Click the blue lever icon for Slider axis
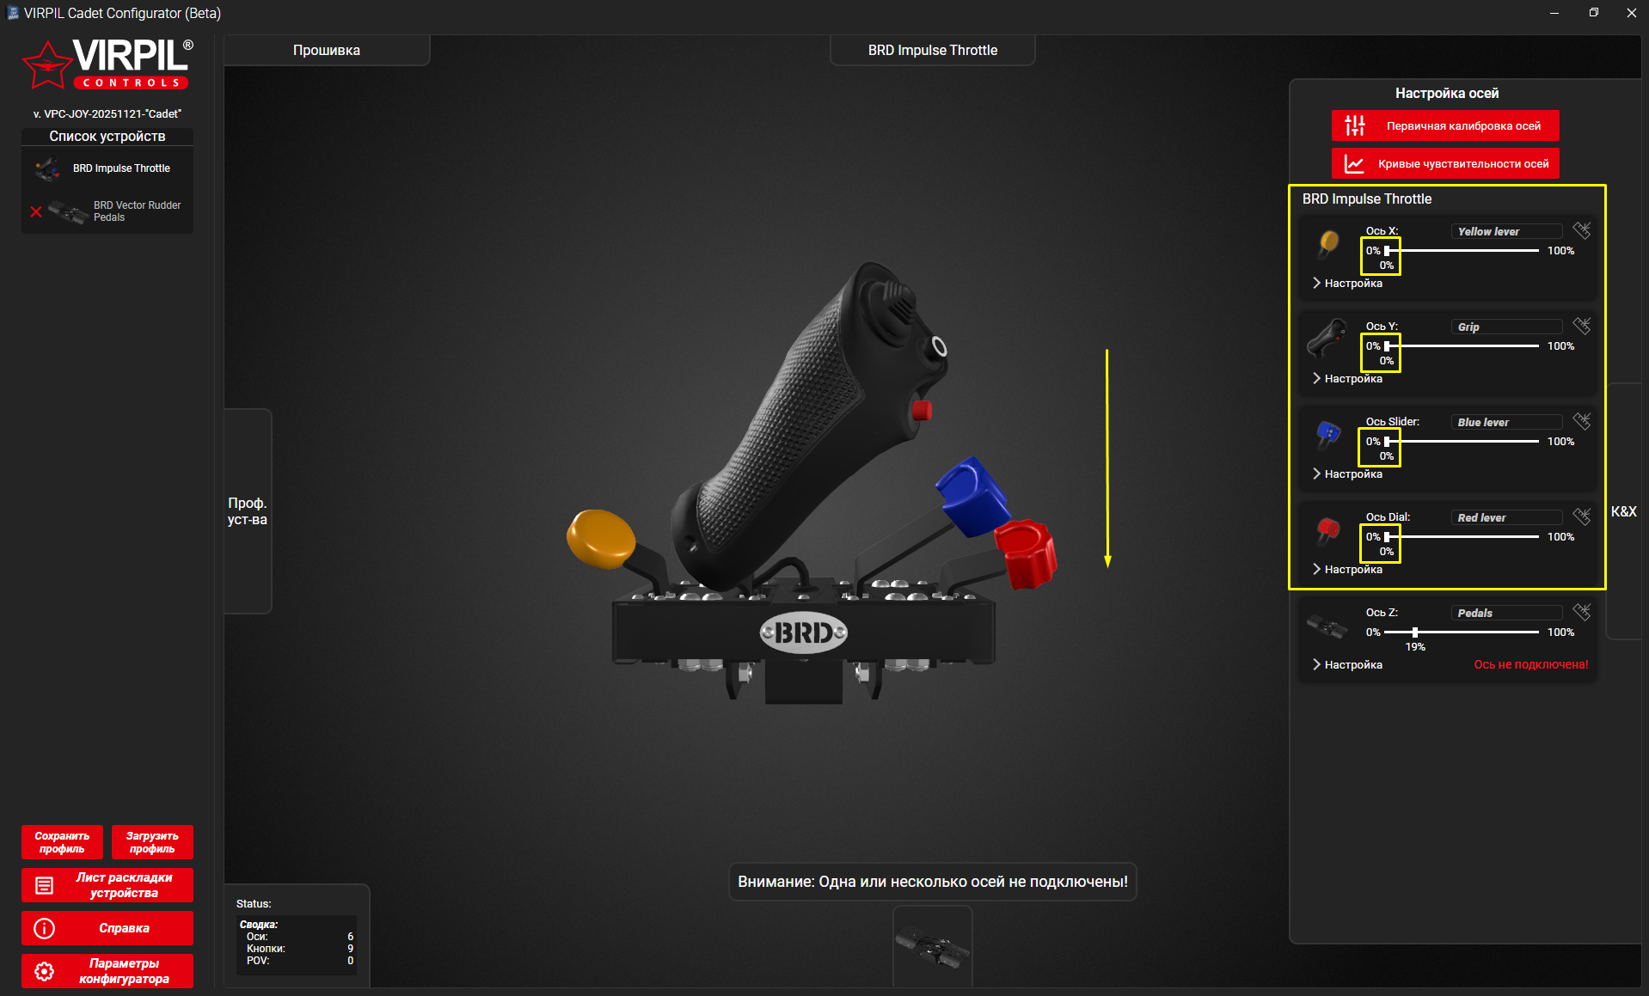 tap(1328, 434)
